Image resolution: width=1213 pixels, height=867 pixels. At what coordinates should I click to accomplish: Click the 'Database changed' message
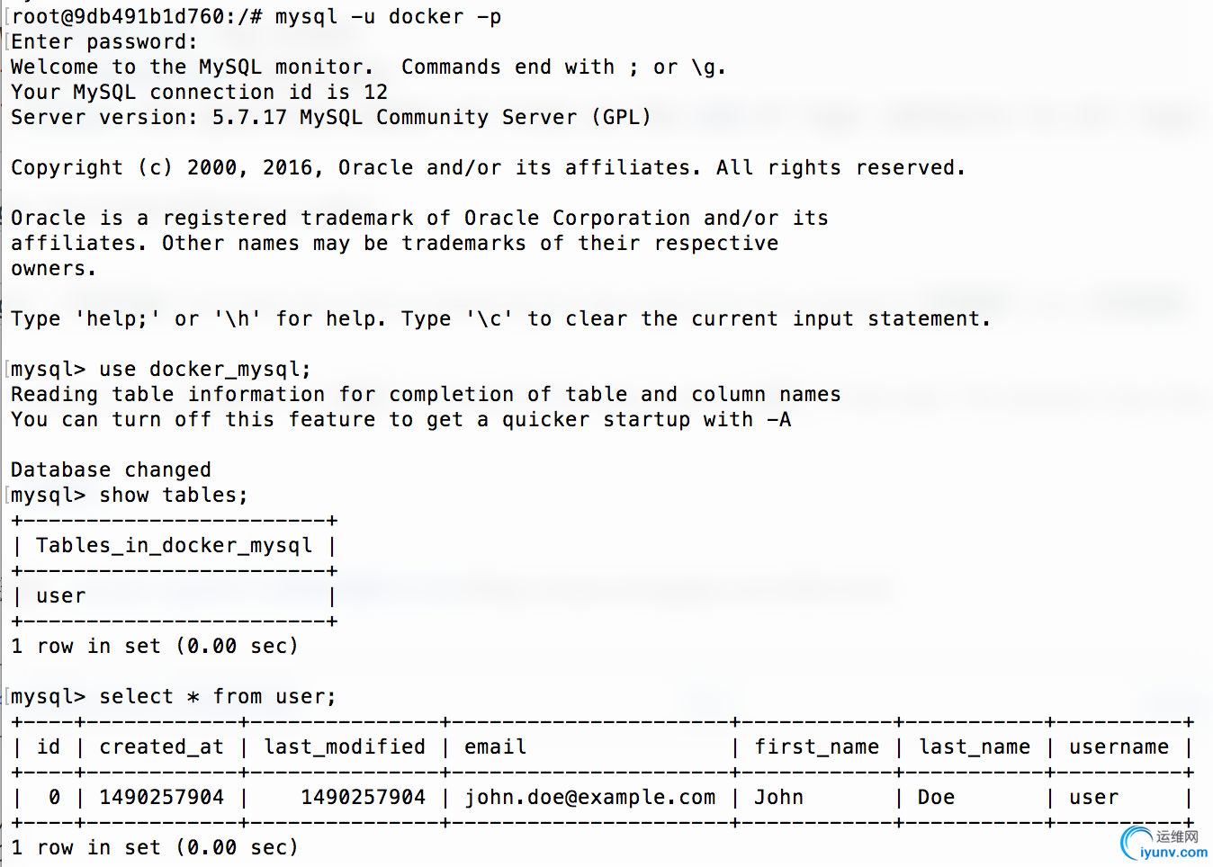point(111,470)
